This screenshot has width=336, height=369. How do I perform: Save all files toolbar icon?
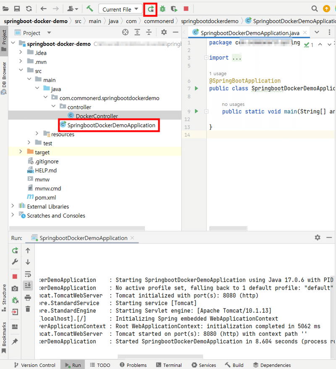click(x=17, y=9)
